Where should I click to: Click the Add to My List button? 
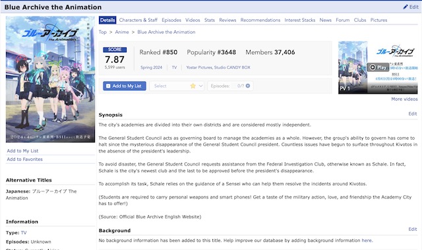(125, 86)
